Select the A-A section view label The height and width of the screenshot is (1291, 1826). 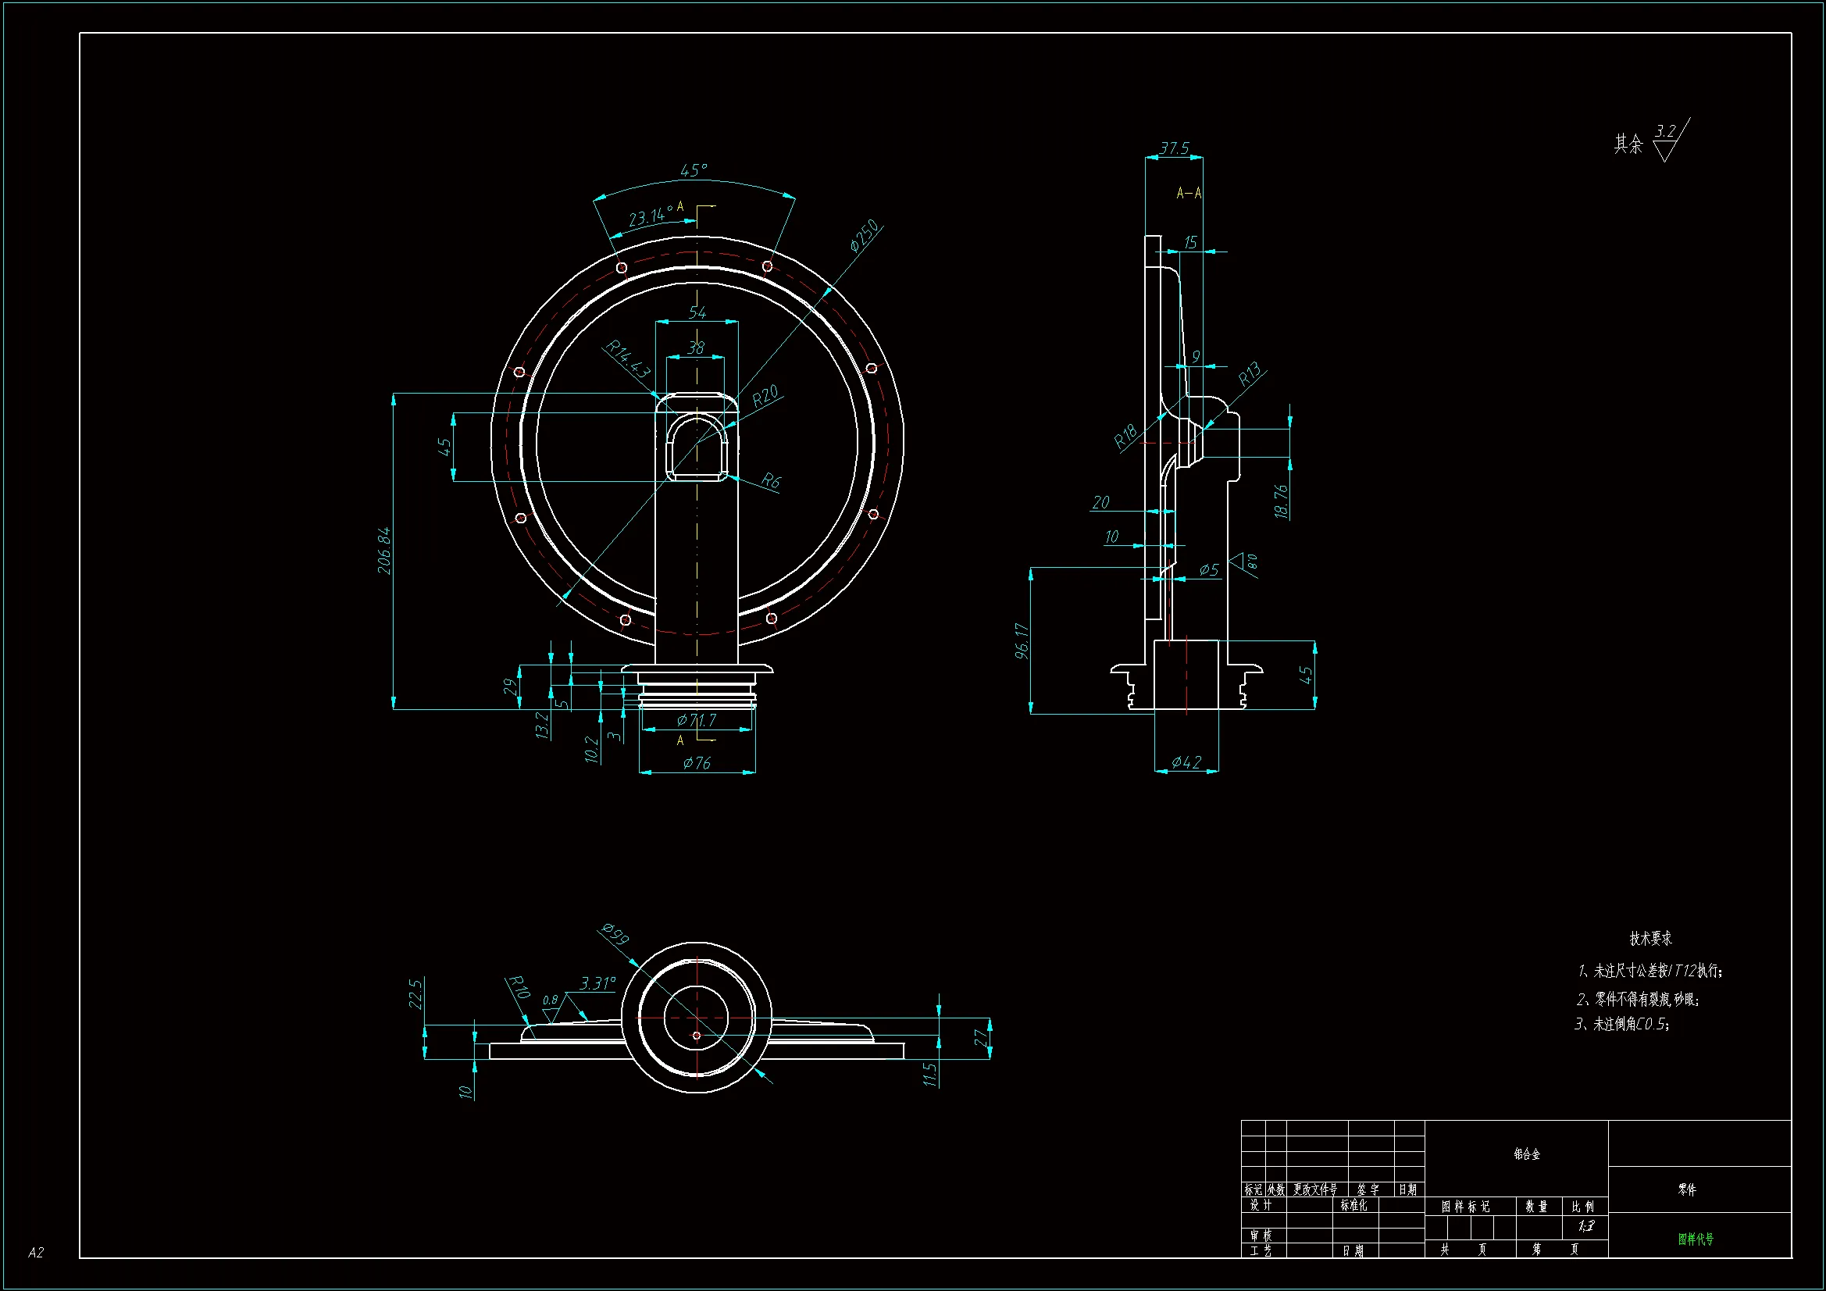[1189, 193]
